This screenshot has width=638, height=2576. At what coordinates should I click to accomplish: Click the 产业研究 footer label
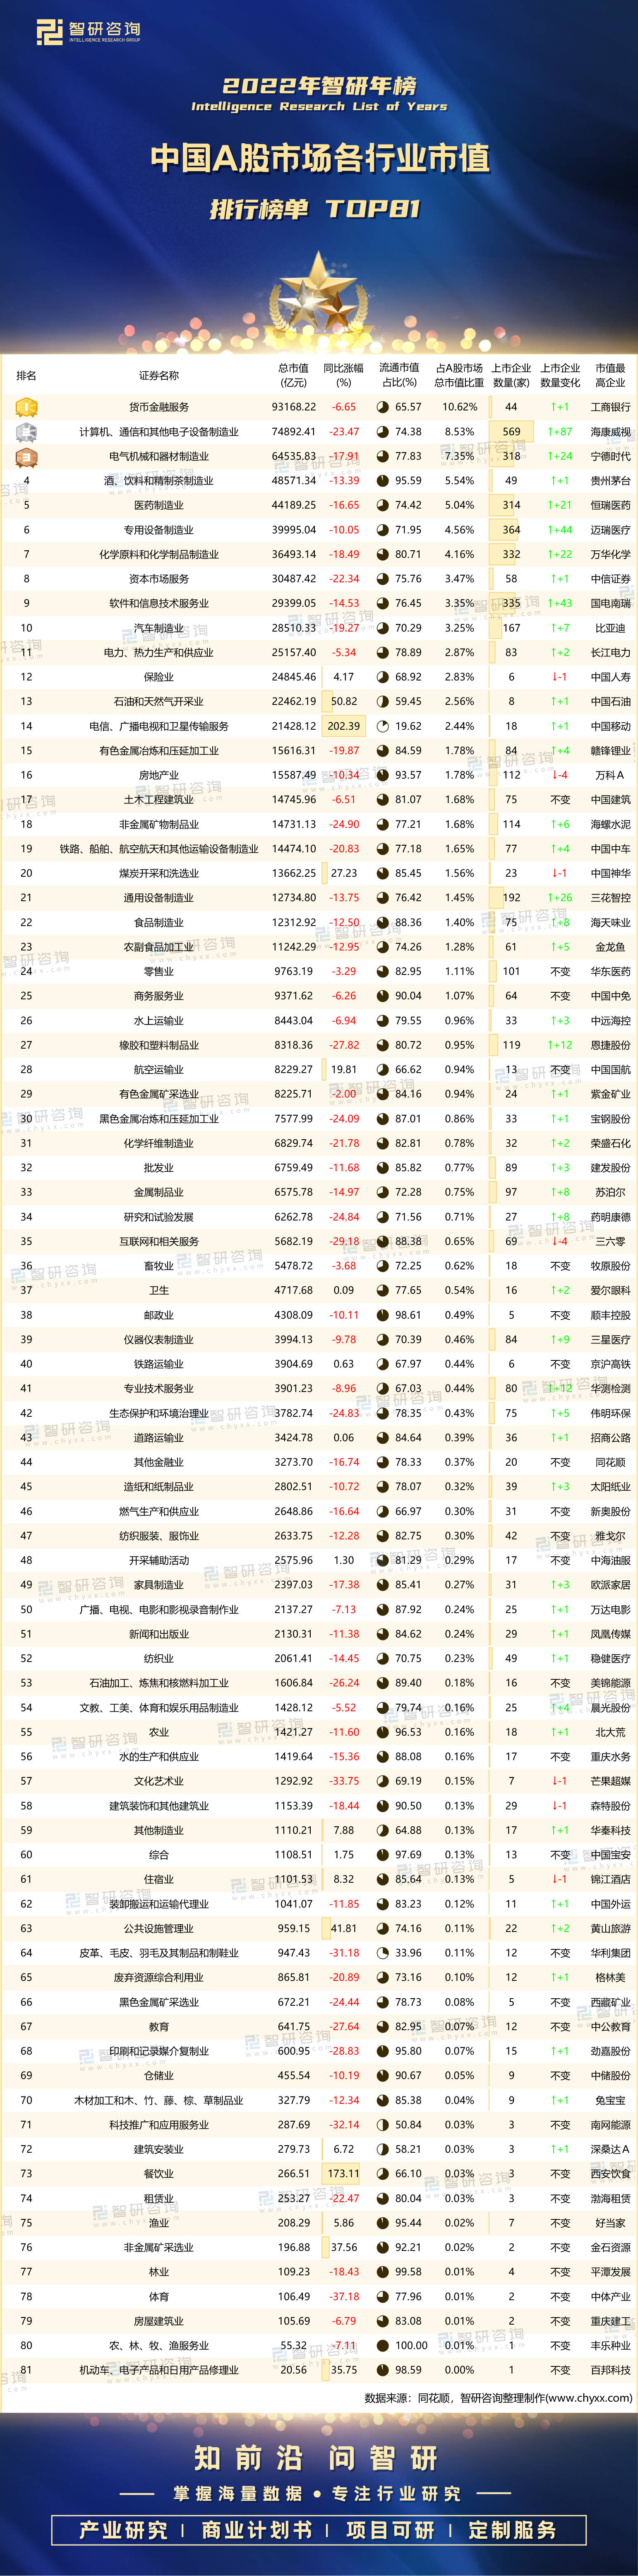coord(124,2529)
